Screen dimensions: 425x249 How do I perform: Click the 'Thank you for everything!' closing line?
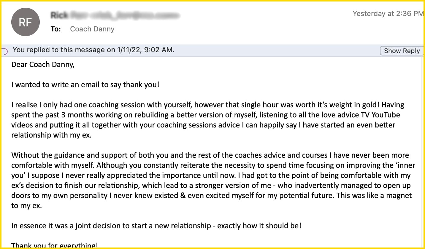click(55, 245)
